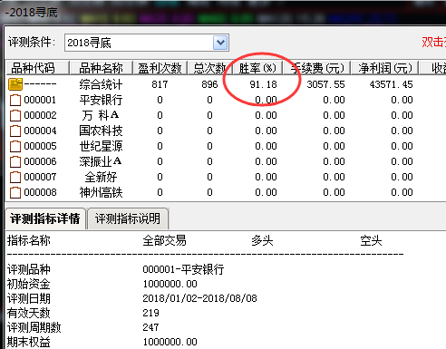Switch to the 评测指标详情 tab
446x349 pixels.
45,218
